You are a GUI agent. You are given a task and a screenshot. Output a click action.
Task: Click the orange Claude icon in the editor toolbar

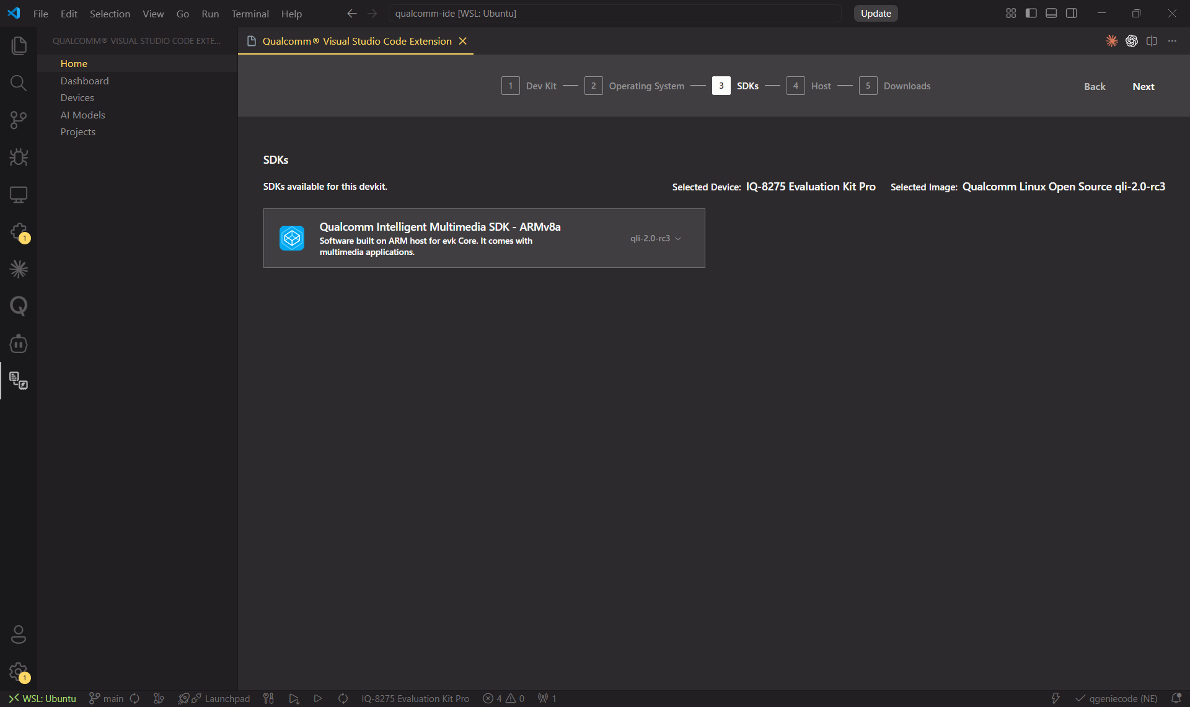[x=1112, y=41]
